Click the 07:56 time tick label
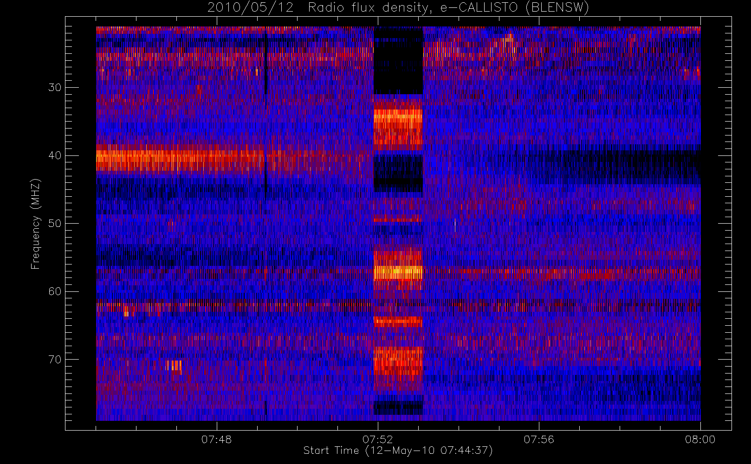 (x=539, y=439)
